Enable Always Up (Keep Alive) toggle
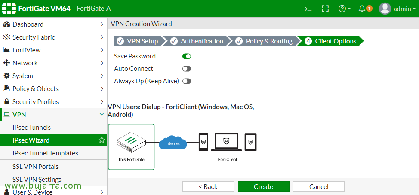Viewport: 419px width, 195px height. tap(187, 81)
